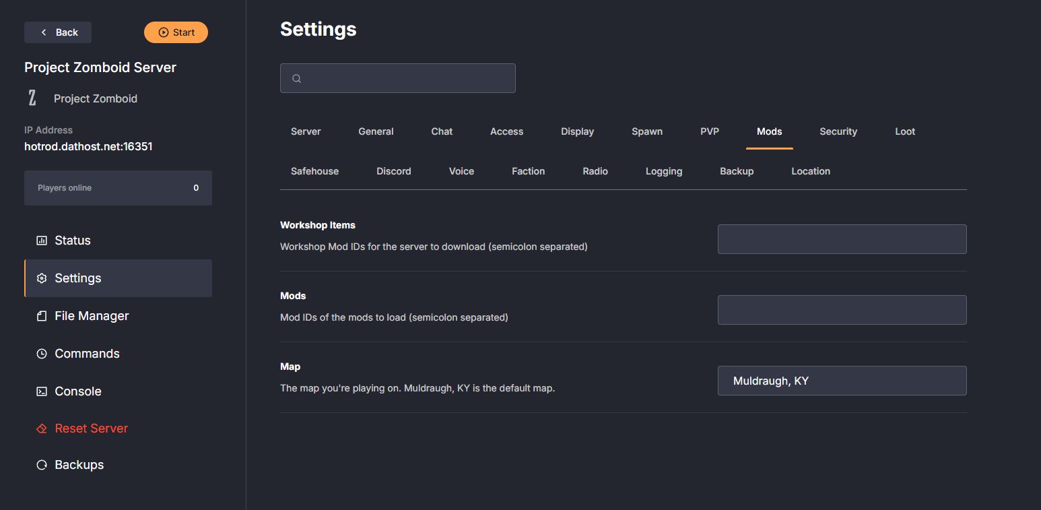Open the Backups page

coord(118,465)
